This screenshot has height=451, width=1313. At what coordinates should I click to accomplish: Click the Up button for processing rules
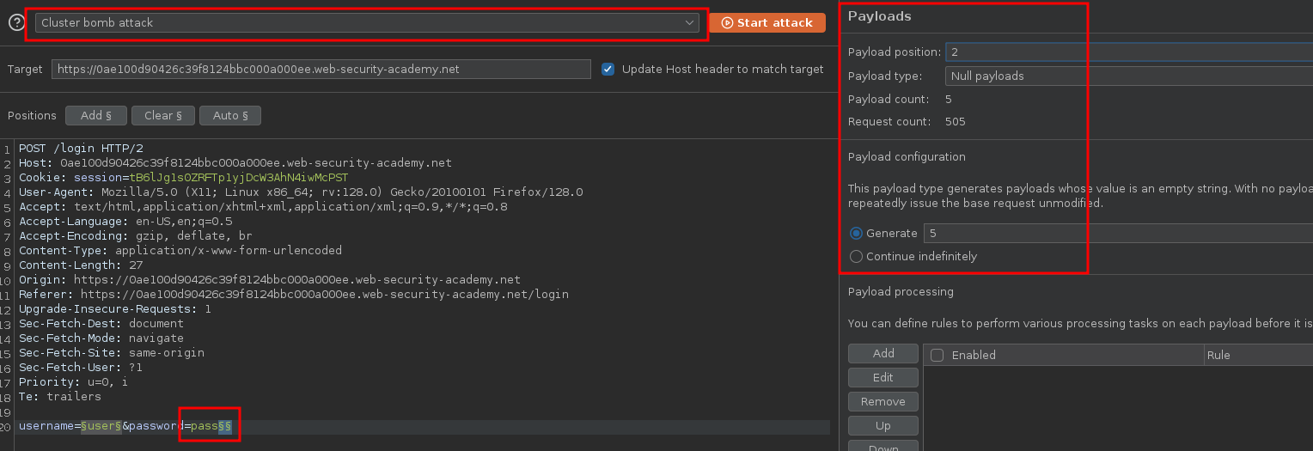pyautogui.click(x=882, y=426)
